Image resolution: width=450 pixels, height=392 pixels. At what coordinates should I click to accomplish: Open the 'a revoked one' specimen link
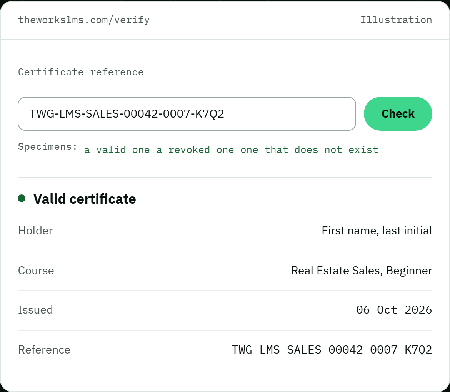click(x=195, y=149)
